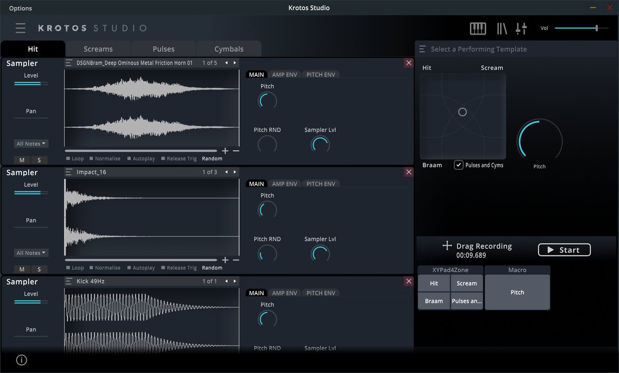Adjust Level slider of DSGNBram sampler

pos(31,83)
